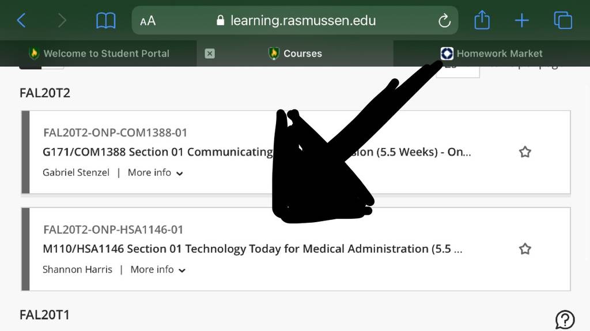The image size is (590, 331).
Task: Reload the page with the refresh icon
Action: click(444, 21)
